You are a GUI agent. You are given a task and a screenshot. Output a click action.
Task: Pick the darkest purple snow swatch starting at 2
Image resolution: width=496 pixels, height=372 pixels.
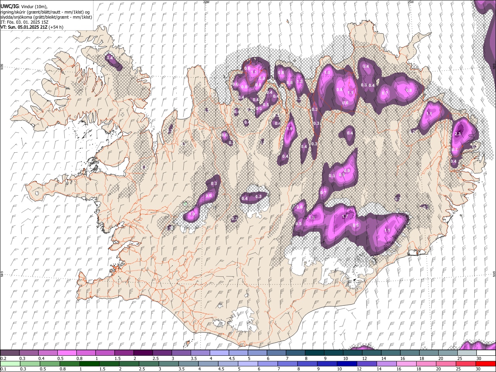[x=143, y=353]
